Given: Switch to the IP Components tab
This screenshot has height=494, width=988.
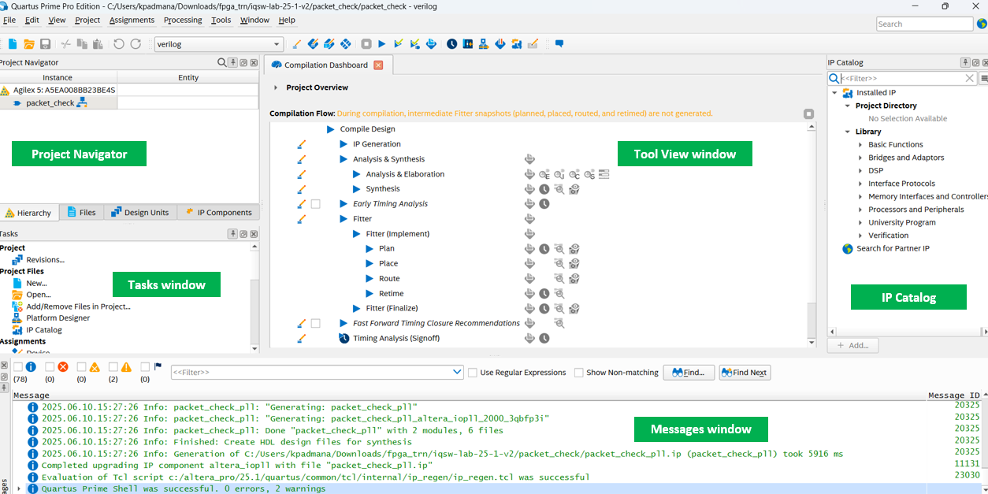Looking at the screenshot, I should pyautogui.click(x=219, y=213).
